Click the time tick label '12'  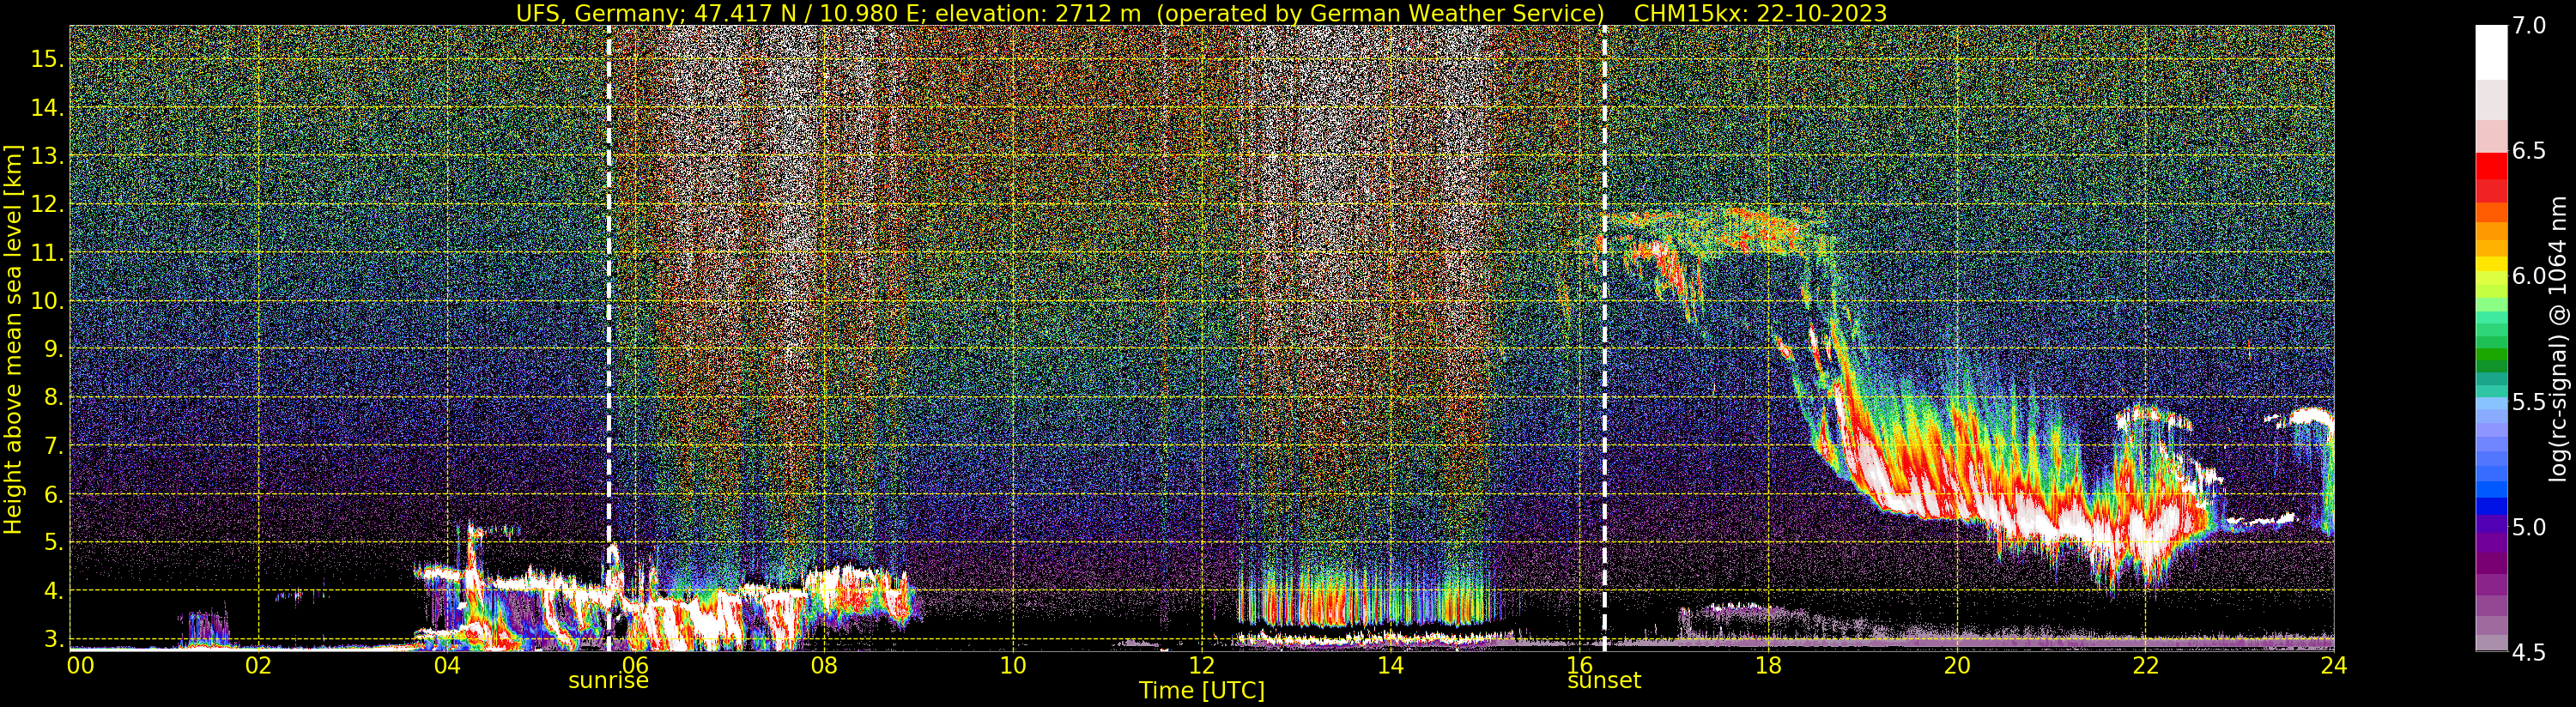coord(1201,665)
